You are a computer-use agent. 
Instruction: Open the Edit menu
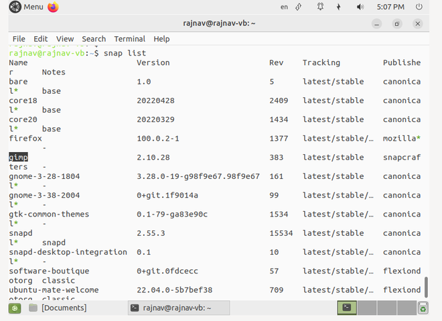click(x=41, y=39)
